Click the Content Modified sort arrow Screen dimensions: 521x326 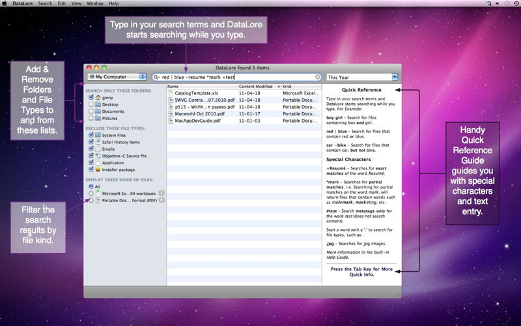pyautogui.click(x=279, y=87)
